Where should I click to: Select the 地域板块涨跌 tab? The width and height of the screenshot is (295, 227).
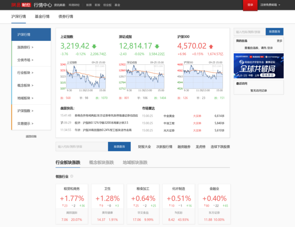[x=135, y=163]
